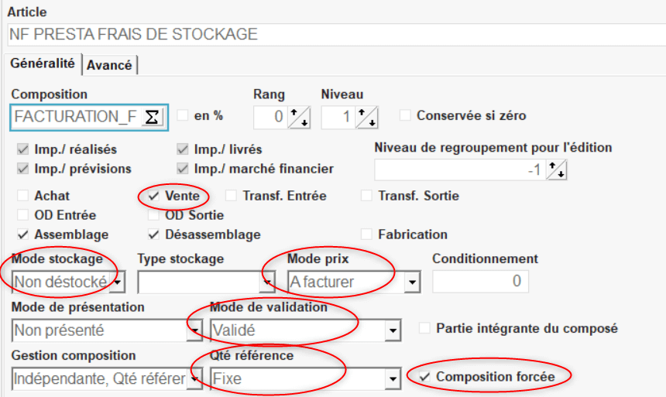This screenshot has width=666, height=397.
Task: Check the Conservée si zéro checkbox
Action: click(x=405, y=116)
